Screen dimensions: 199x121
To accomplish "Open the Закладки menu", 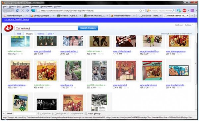I will [x=35, y=7].
